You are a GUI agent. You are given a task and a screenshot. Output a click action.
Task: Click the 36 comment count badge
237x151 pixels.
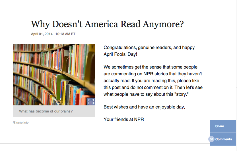tap(211, 139)
